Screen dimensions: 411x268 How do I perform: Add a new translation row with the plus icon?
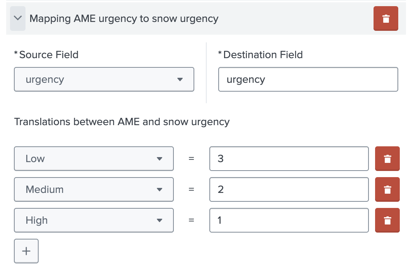click(26, 251)
